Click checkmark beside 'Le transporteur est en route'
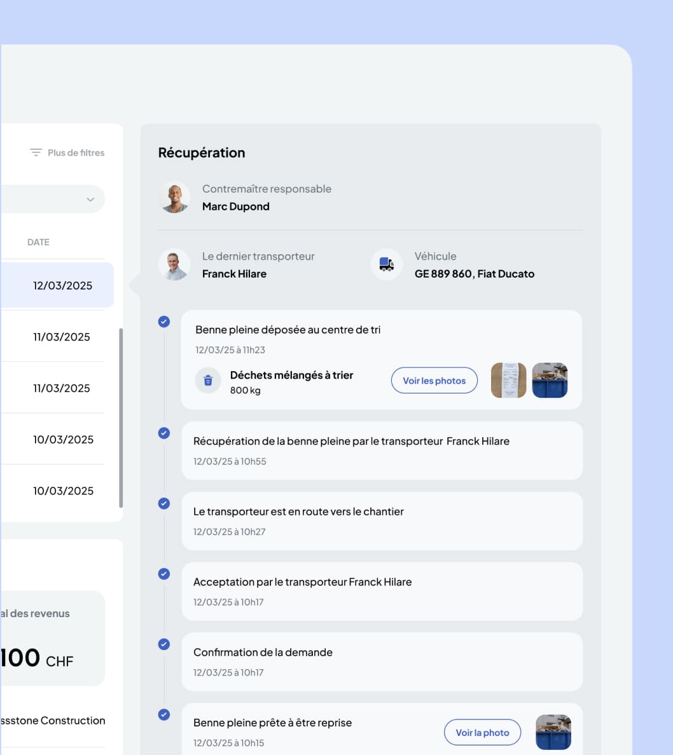The image size is (673, 755). [x=163, y=503]
